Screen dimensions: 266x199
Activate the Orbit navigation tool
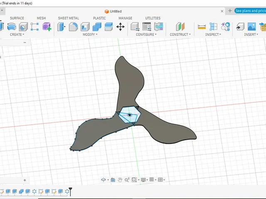pyautogui.click(x=103, y=180)
